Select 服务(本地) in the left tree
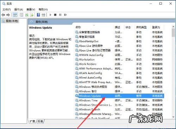 click(x=12, y=21)
